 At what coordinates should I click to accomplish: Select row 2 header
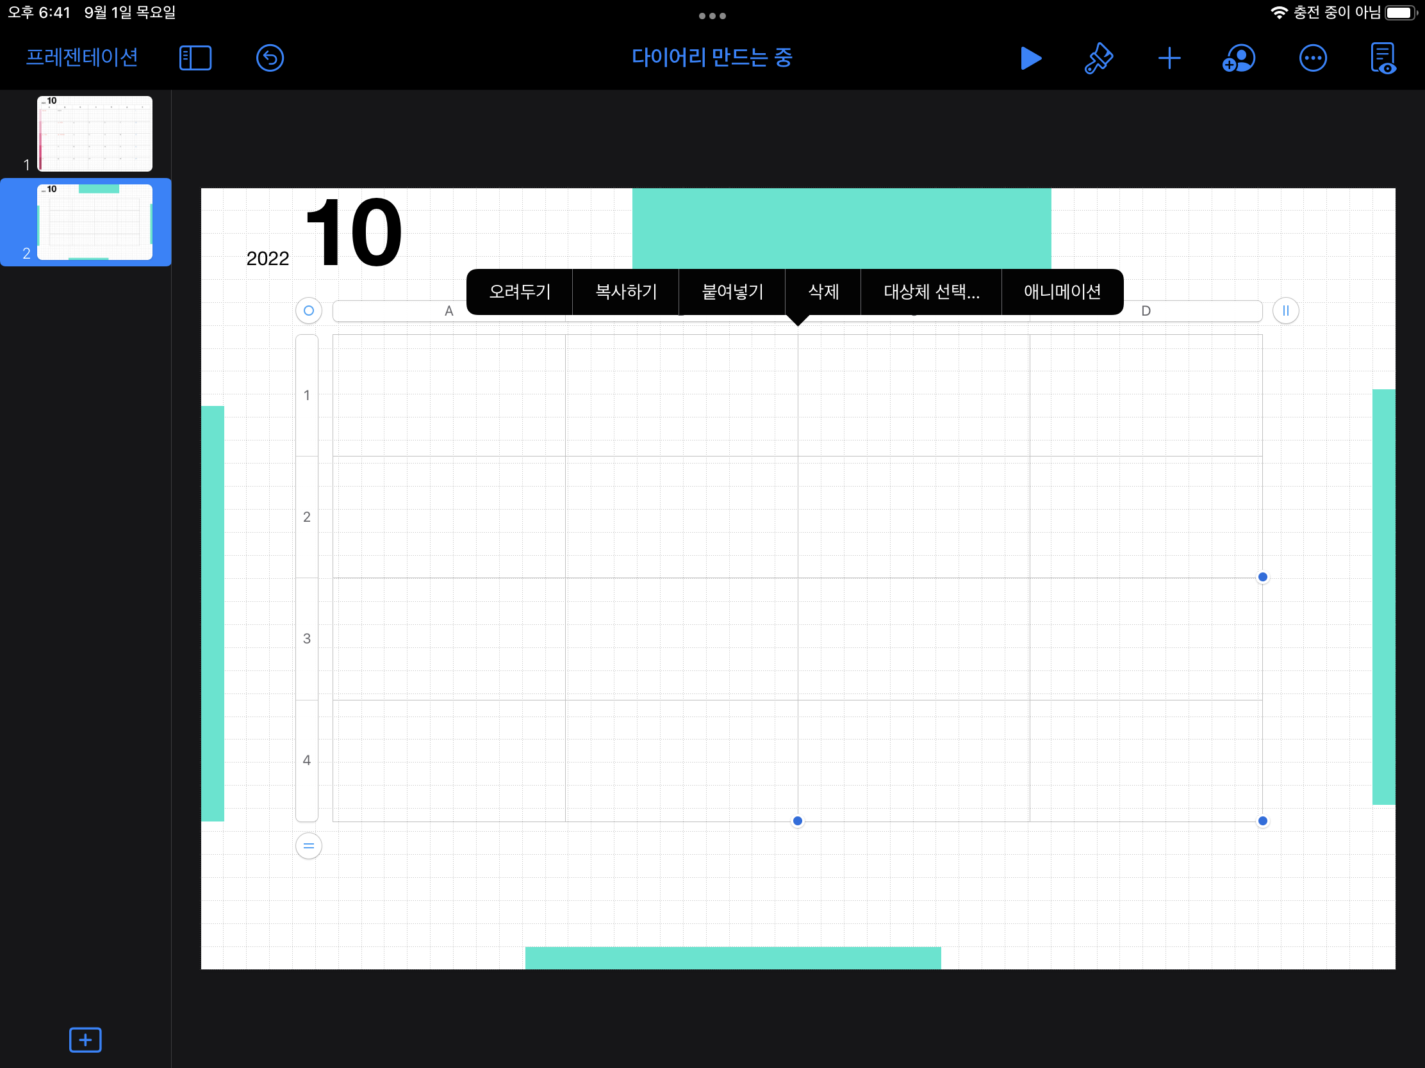coord(307,517)
